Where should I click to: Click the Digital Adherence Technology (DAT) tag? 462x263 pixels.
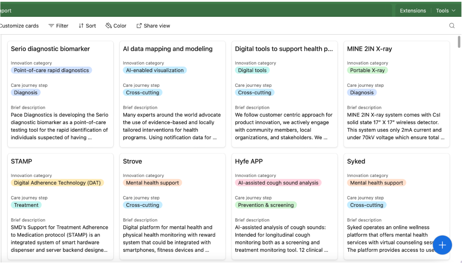click(57, 183)
